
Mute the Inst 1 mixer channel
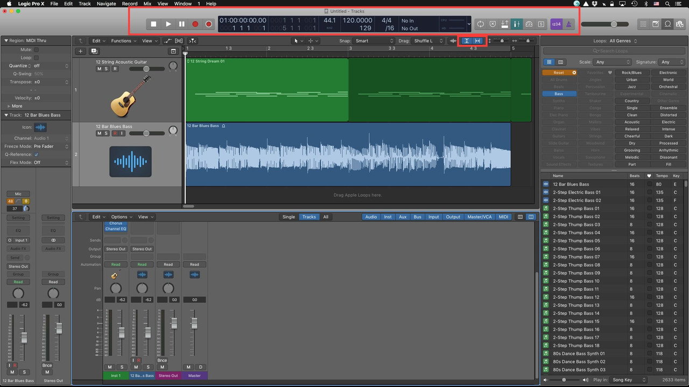click(109, 367)
